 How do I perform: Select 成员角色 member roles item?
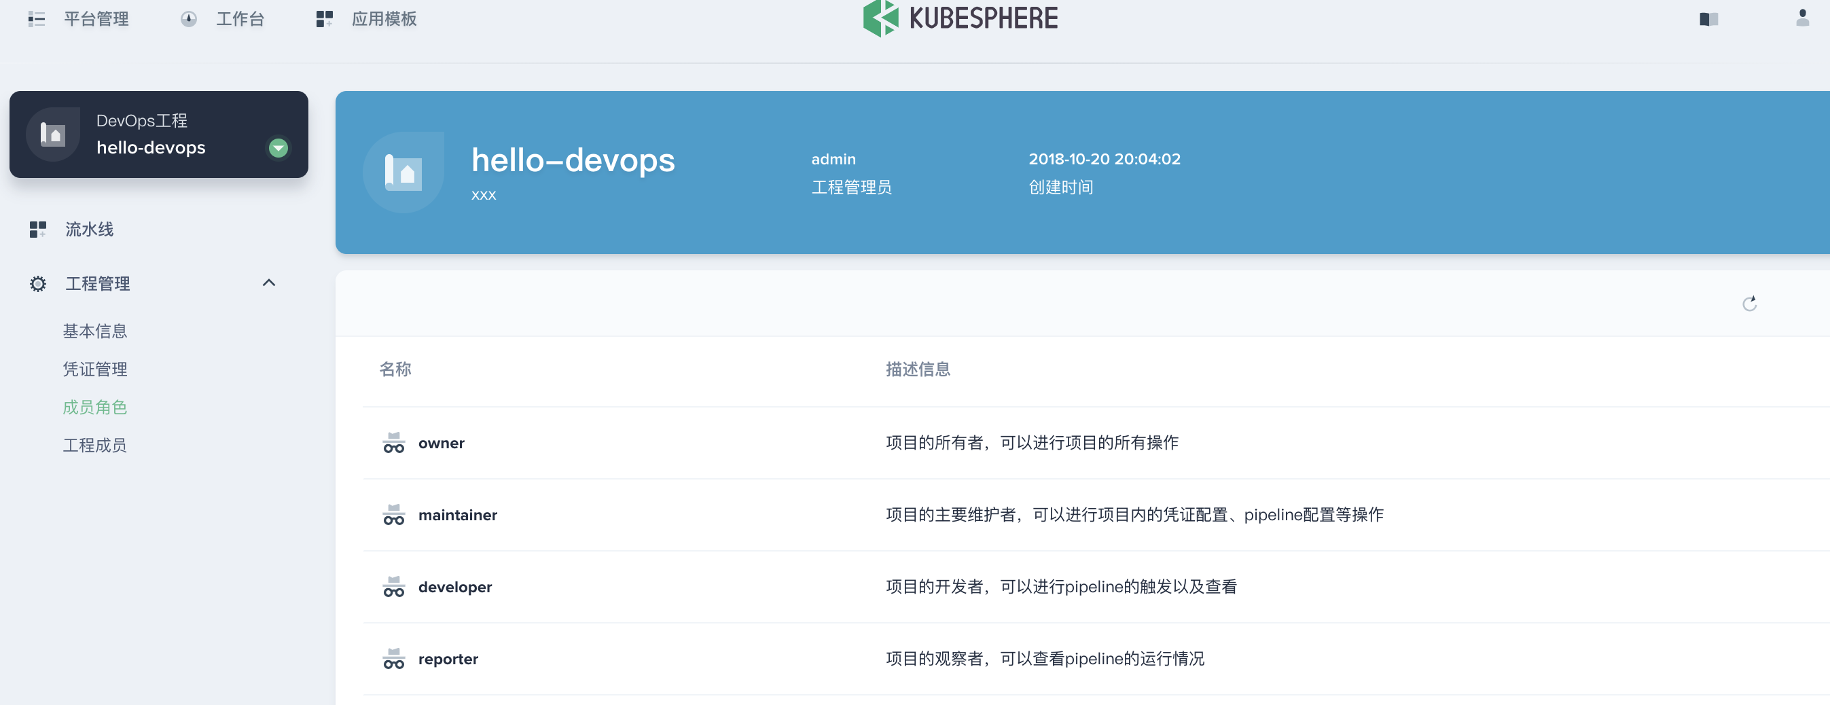(95, 408)
